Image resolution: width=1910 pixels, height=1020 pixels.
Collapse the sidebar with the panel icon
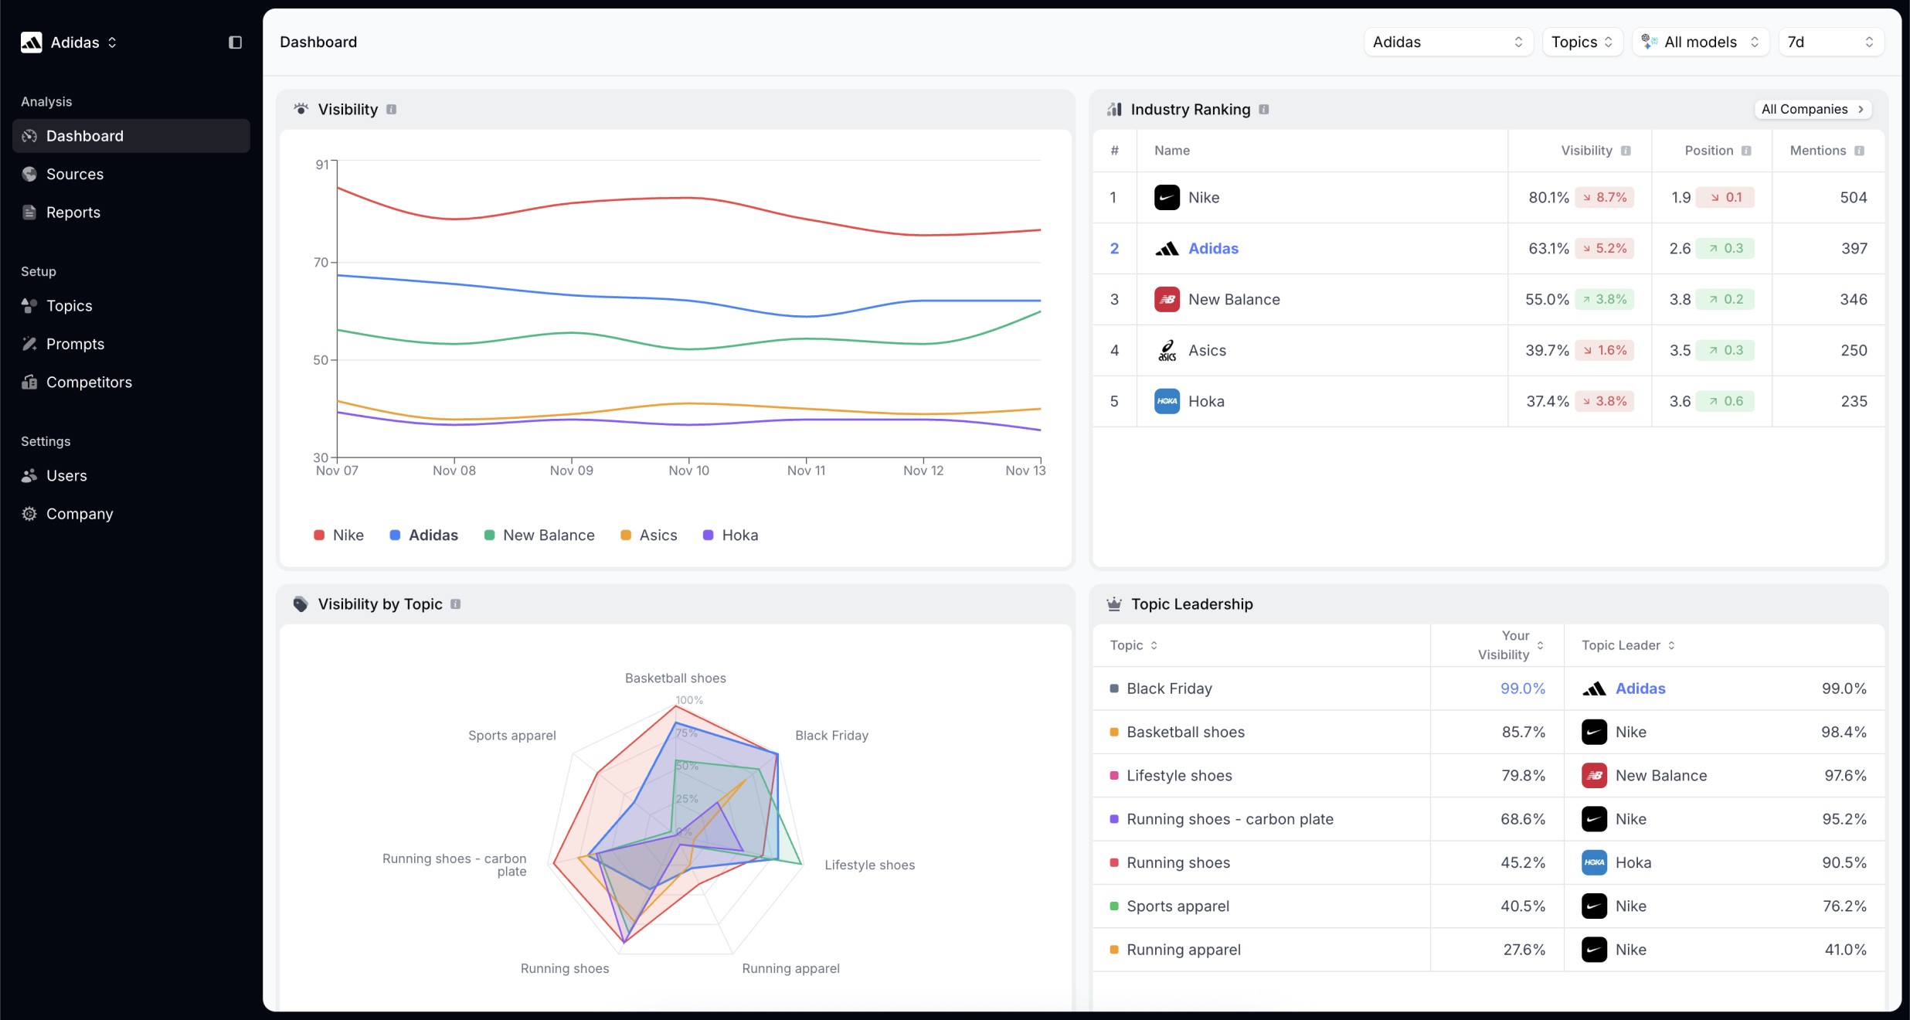tap(235, 42)
